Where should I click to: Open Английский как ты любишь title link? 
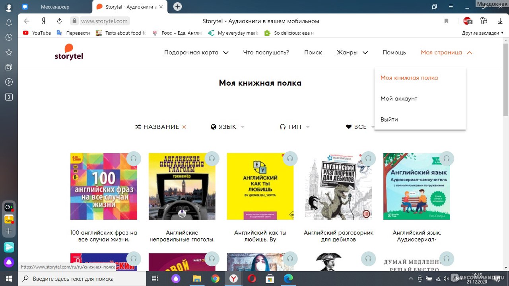[x=260, y=236]
